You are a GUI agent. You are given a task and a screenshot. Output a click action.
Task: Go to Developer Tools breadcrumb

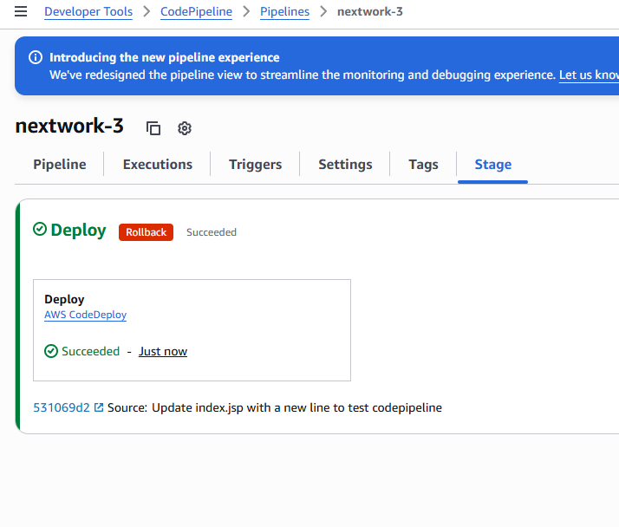(x=88, y=12)
